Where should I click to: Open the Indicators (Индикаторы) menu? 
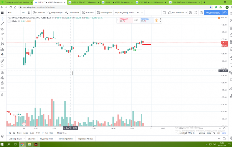pyautogui.click(x=55, y=13)
